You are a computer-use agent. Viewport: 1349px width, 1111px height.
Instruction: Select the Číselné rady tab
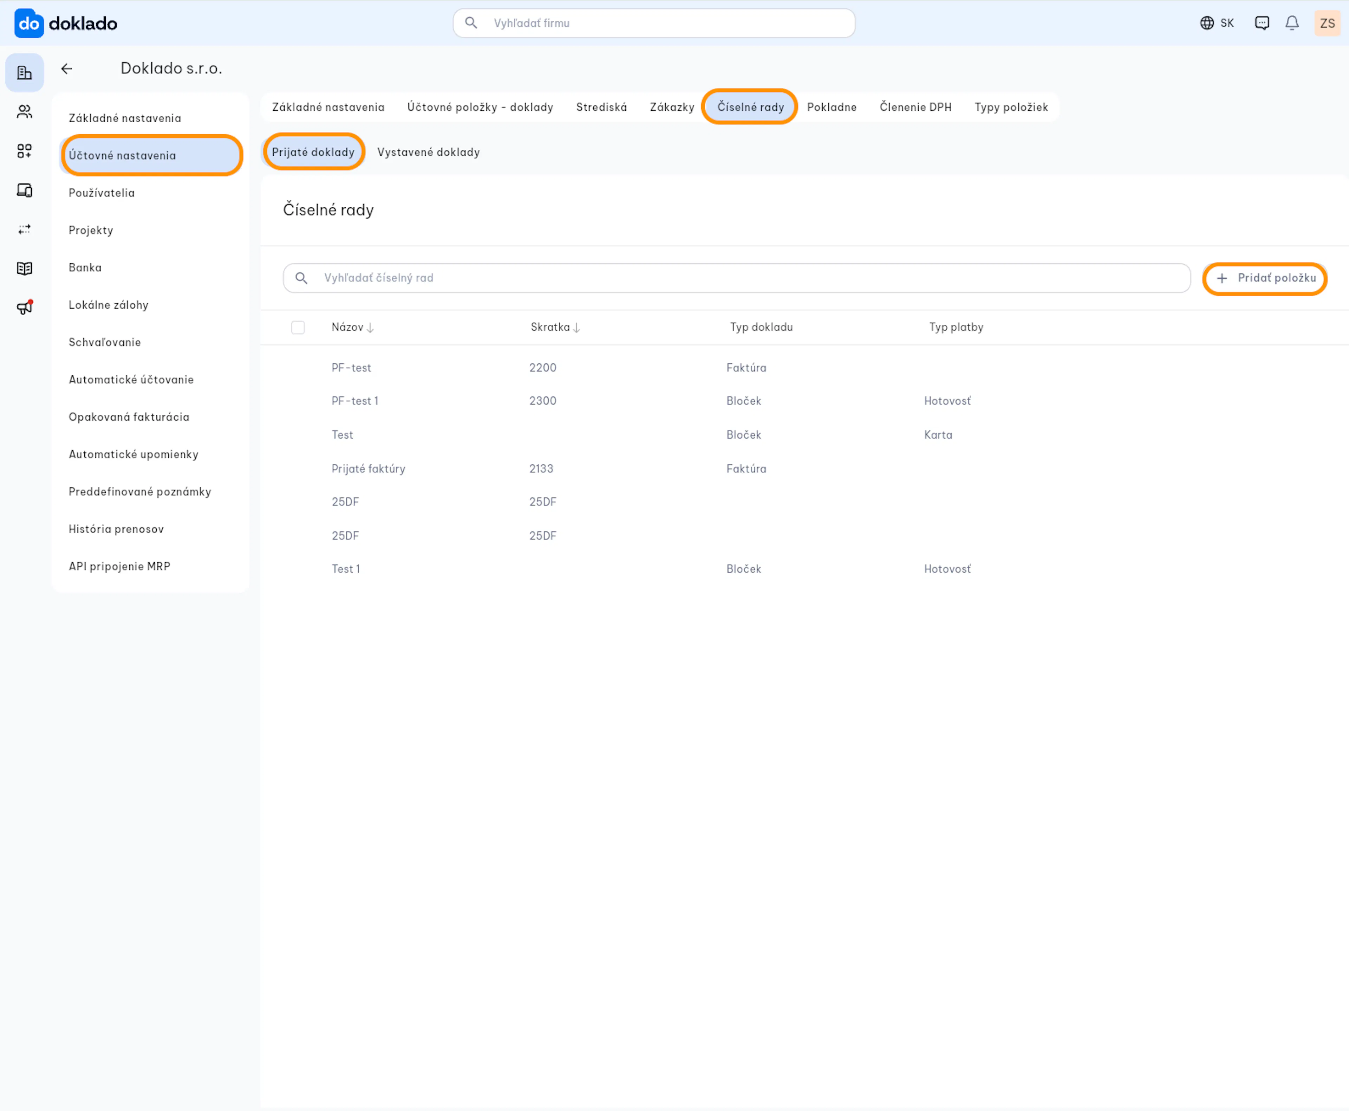750,107
